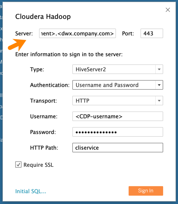Click the Server label text
The height and width of the screenshot is (204, 178).
[24, 33]
